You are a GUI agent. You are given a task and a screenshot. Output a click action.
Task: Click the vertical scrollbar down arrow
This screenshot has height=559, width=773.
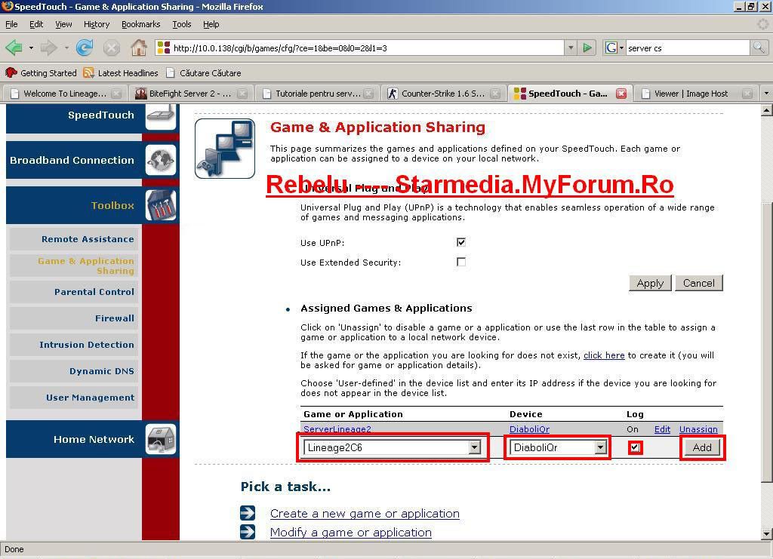click(x=766, y=533)
